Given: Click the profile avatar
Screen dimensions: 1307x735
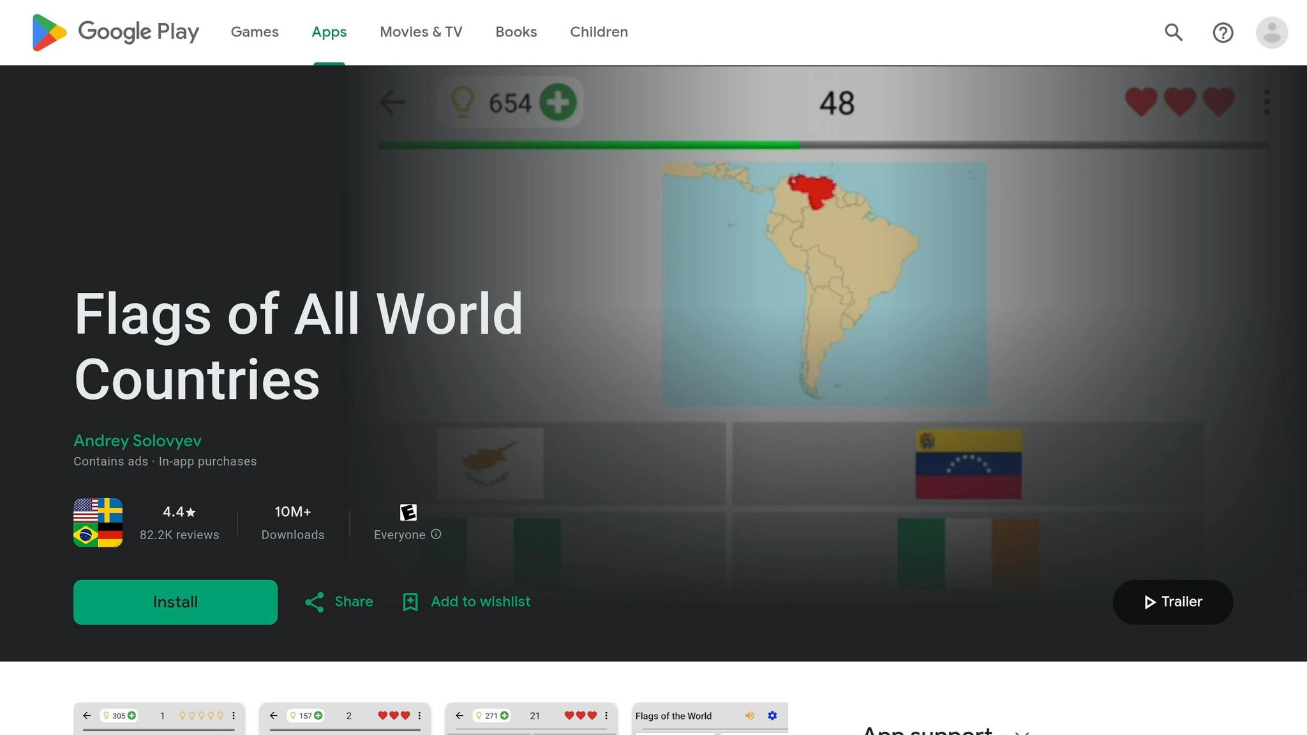Looking at the screenshot, I should tap(1272, 32).
